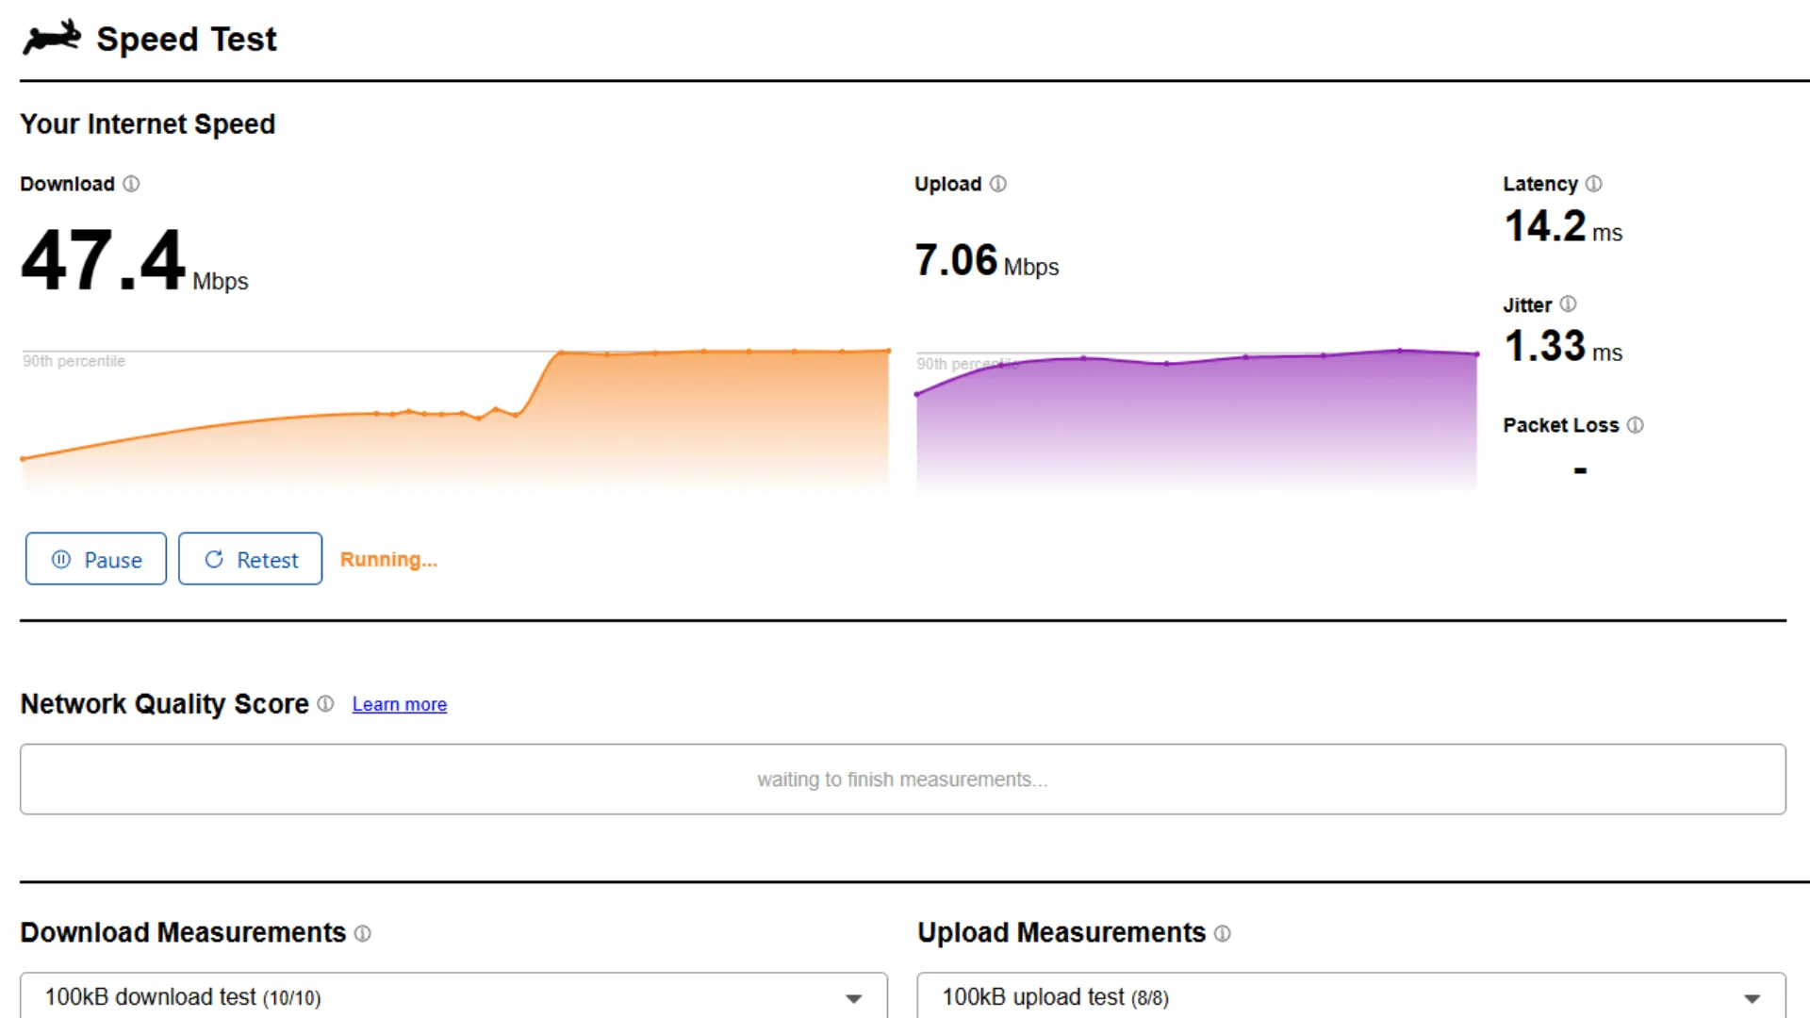Click the running rabbit Speed Test logo
1810x1018 pixels.
(x=52, y=38)
